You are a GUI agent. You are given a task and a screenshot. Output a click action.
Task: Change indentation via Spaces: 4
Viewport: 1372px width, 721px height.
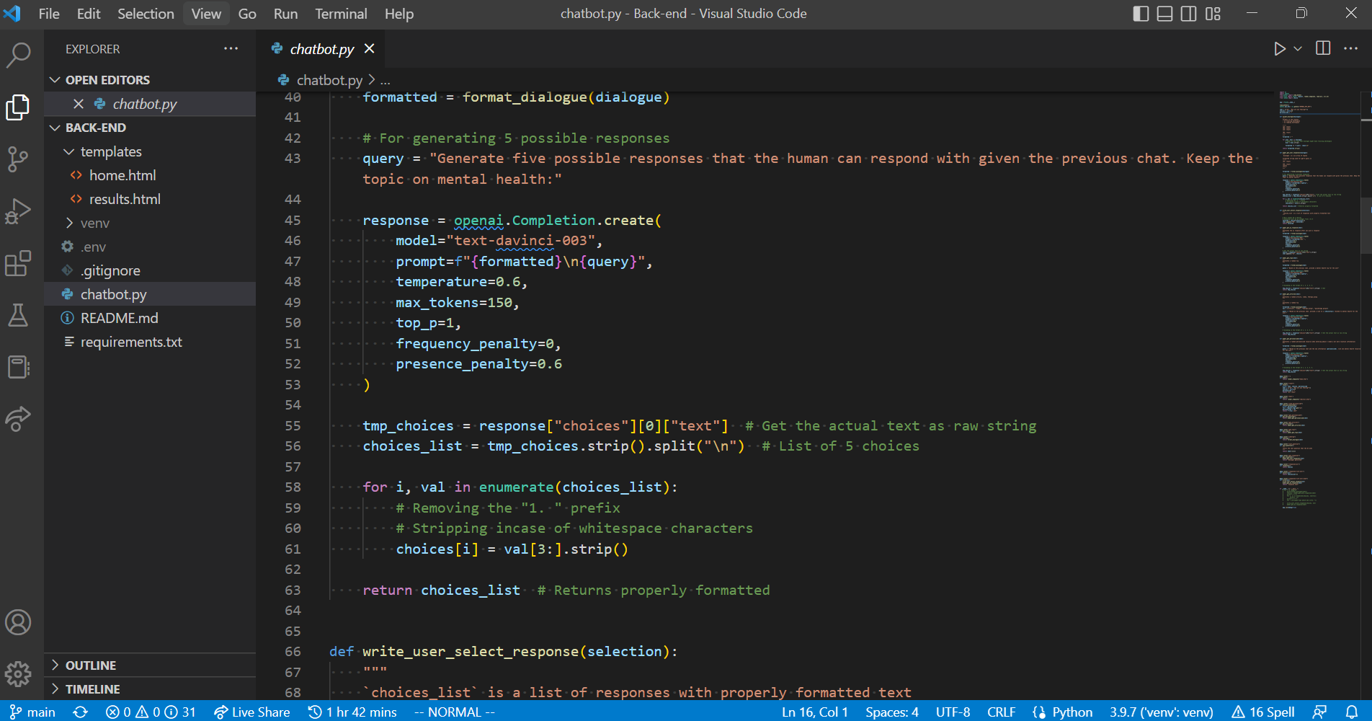pyautogui.click(x=892, y=712)
